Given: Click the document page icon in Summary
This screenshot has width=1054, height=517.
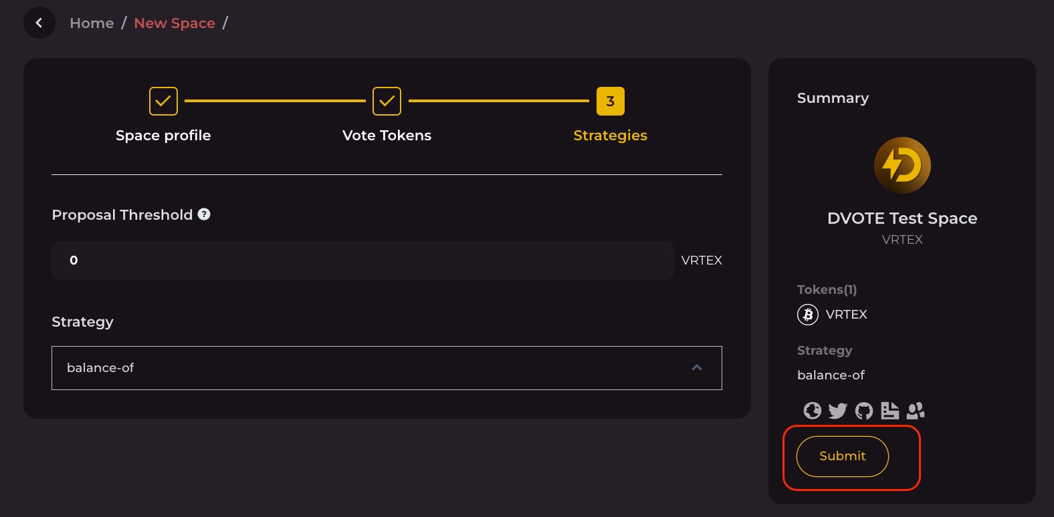Looking at the screenshot, I should click(889, 410).
